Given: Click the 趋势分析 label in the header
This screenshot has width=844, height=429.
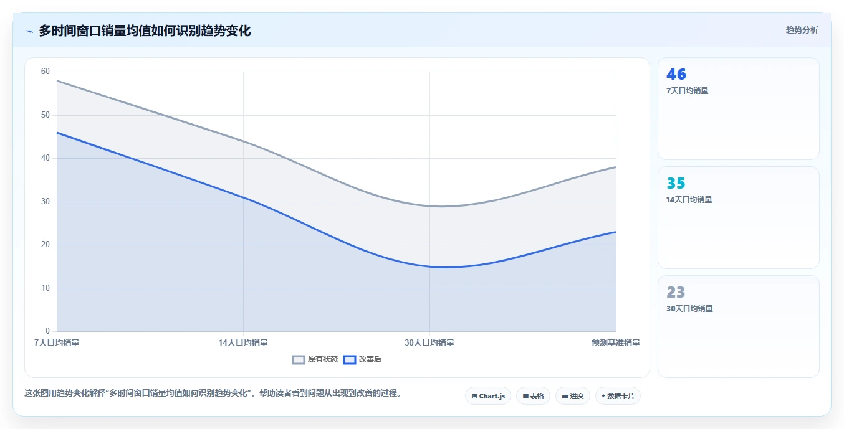Looking at the screenshot, I should pyautogui.click(x=802, y=30).
